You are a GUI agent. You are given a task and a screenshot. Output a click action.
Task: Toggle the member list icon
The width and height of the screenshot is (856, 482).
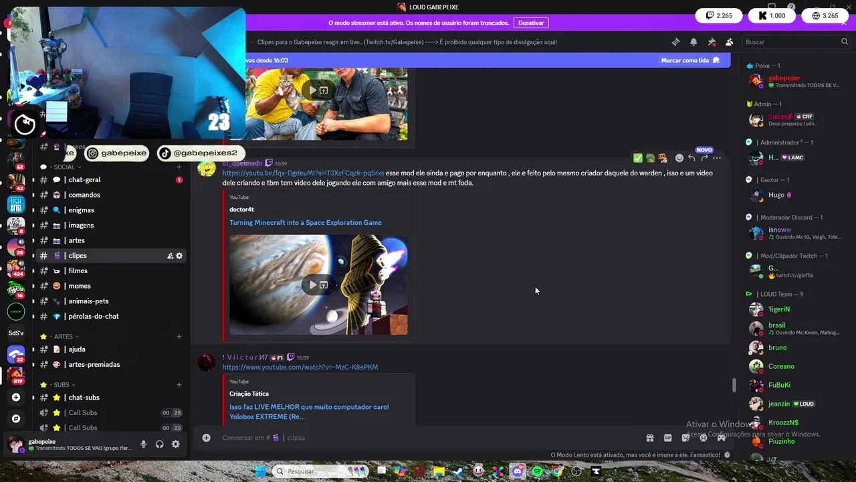click(x=729, y=42)
